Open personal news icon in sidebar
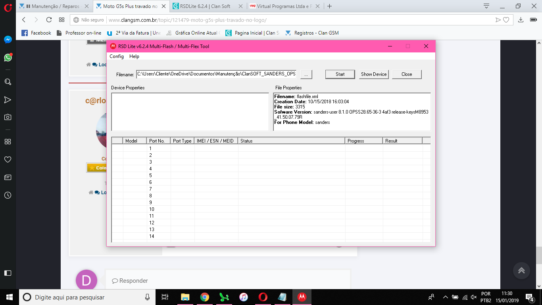542x305 pixels. [8, 177]
